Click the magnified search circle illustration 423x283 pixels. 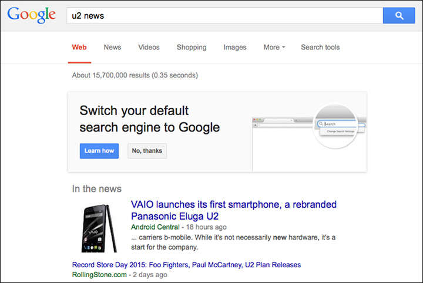[x=339, y=124]
